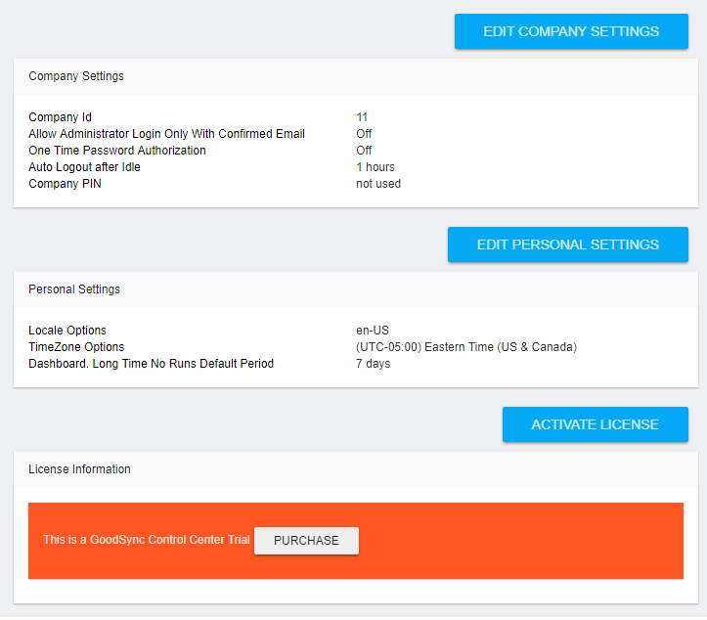Click the License Information panel header
Viewport: 707px width, 620px height.
(x=79, y=469)
